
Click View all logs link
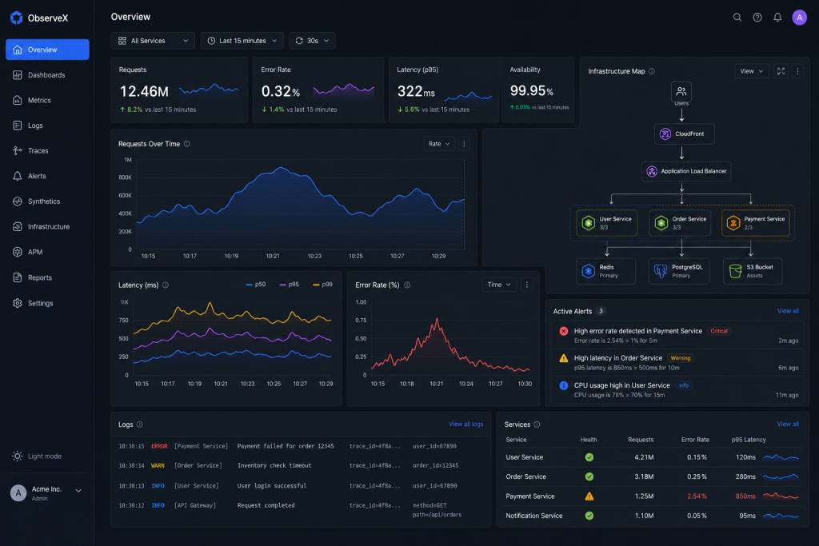466,424
